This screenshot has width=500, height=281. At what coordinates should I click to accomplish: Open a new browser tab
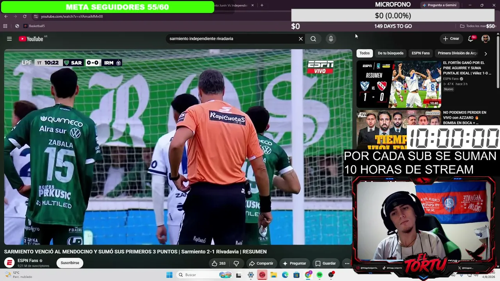click(x=262, y=5)
